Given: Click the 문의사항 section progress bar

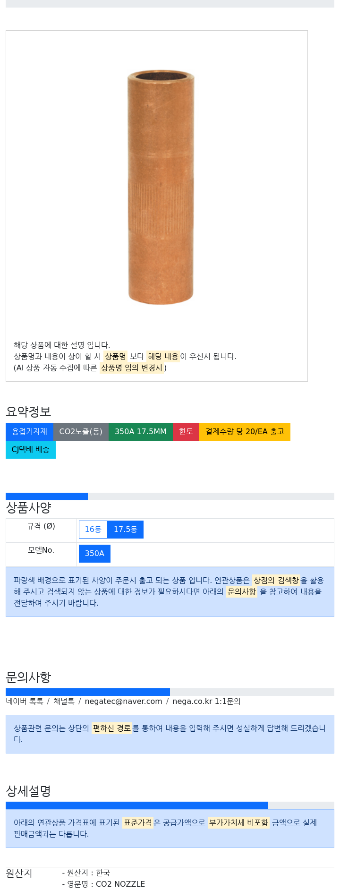Looking at the screenshot, I should tap(170, 692).
